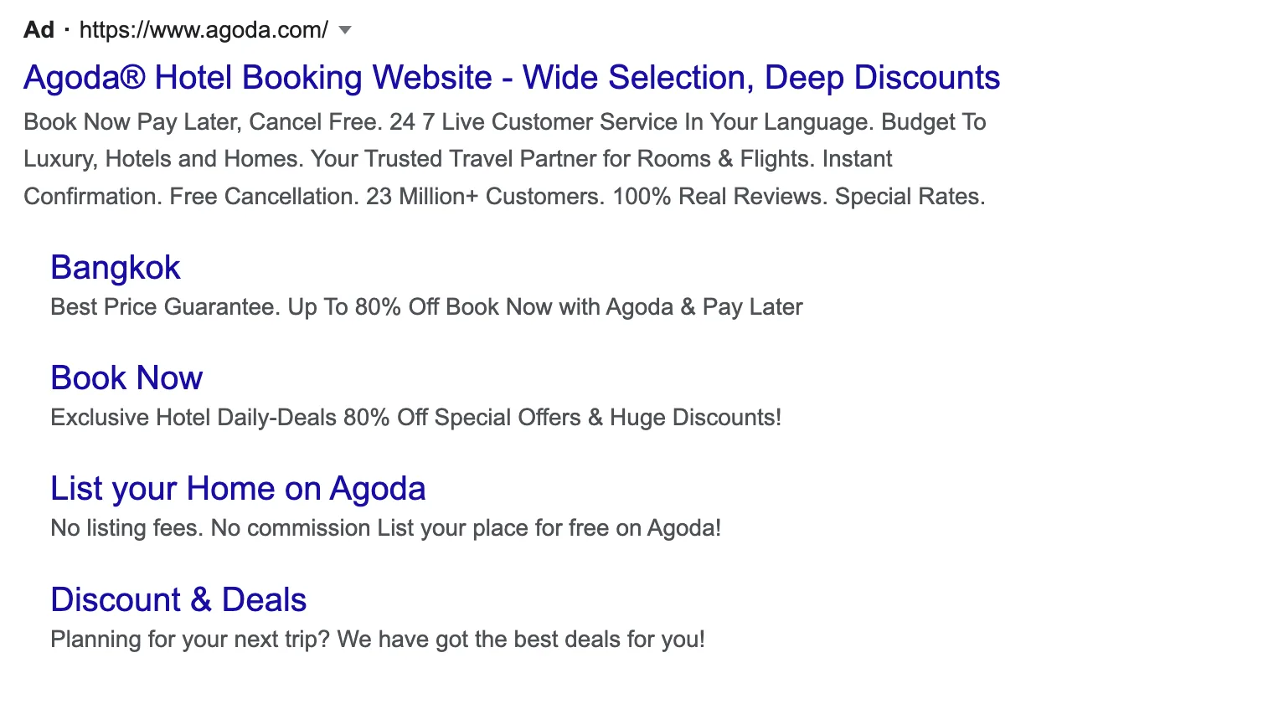Viewport: 1263px width, 704px height.
Task: Click the Exclusive Hotel Daily-Deals description line
Action: 416,418
